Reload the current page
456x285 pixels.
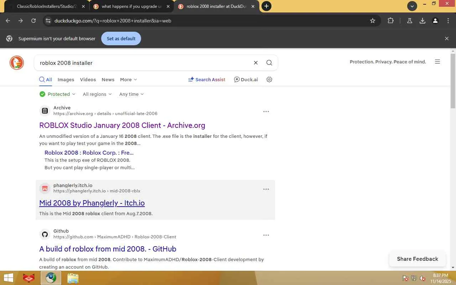[33, 21]
